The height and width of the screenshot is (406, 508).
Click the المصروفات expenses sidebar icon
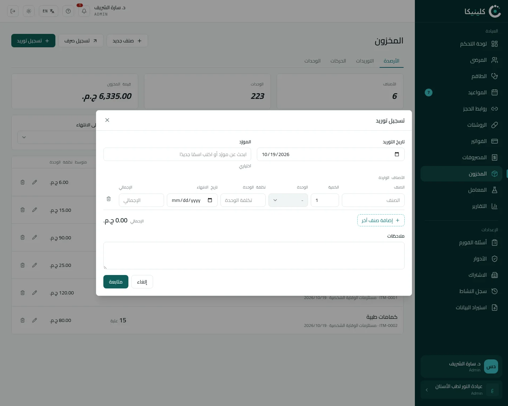[495, 157]
